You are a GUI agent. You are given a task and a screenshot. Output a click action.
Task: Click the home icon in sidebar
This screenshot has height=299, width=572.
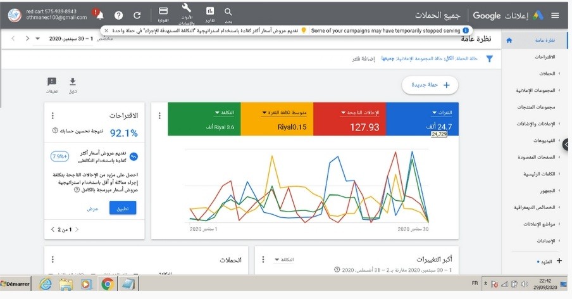pos(509,41)
